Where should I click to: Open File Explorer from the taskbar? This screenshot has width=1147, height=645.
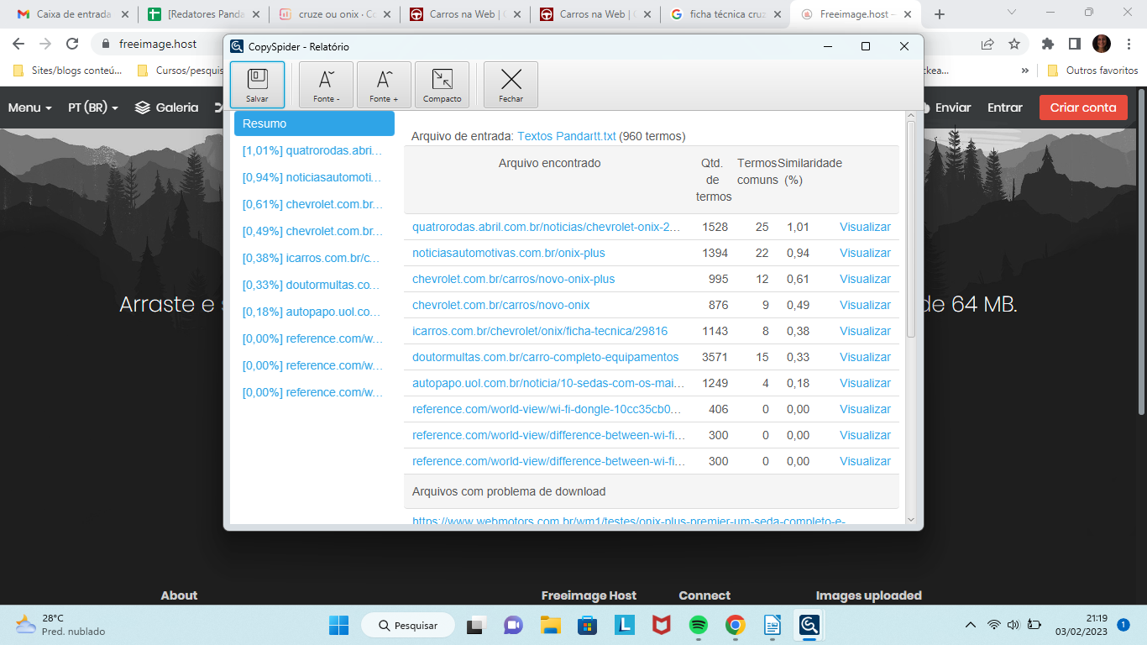point(550,625)
